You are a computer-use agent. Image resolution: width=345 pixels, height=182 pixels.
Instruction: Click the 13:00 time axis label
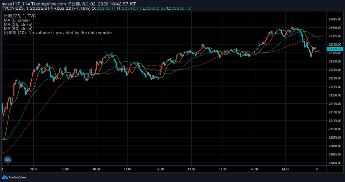pos(191,169)
